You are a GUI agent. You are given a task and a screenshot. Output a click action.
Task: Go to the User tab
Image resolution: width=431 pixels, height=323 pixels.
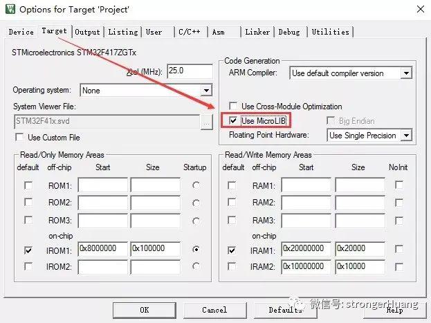pos(158,32)
